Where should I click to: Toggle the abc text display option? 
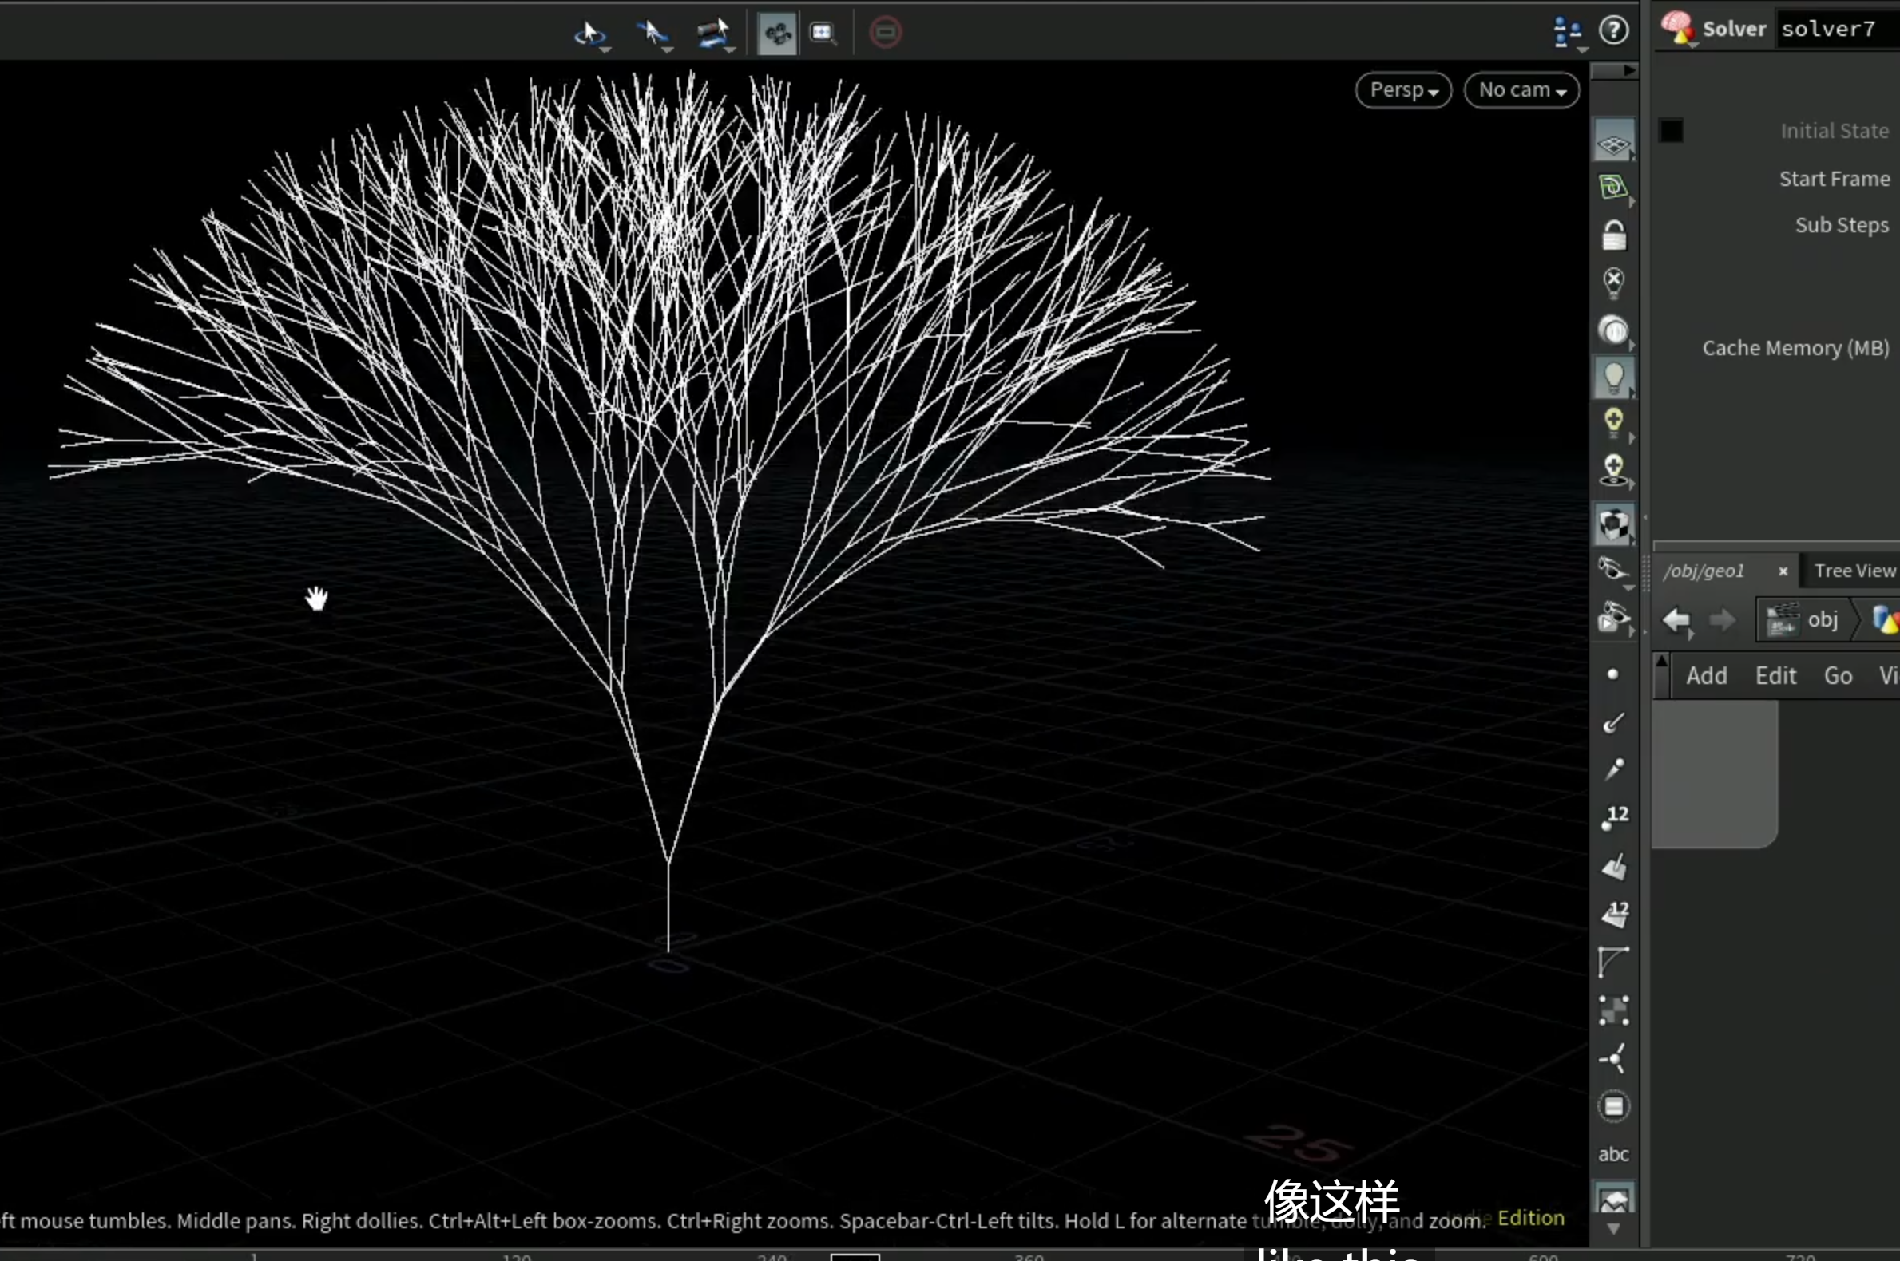(x=1613, y=1154)
